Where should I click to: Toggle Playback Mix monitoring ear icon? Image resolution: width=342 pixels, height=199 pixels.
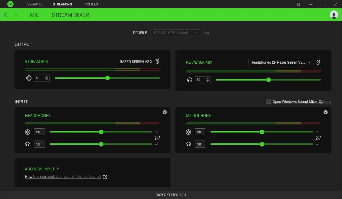[318, 62]
